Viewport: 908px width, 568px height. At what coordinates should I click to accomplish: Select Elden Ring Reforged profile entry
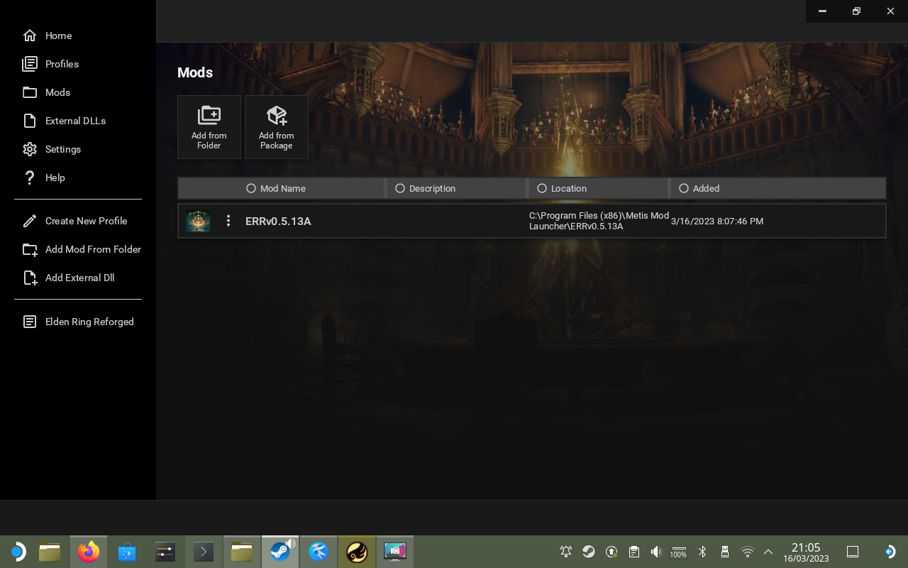click(x=89, y=322)
